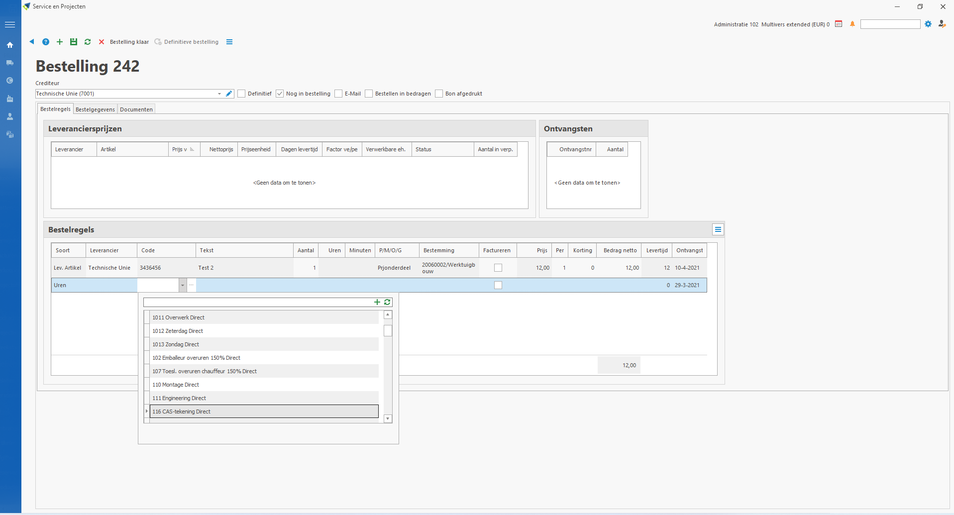Click the red X delete icon
Image resolution: width=954 pixels, height=515 pixels.
pyautogui.click(x=102, y=42)
